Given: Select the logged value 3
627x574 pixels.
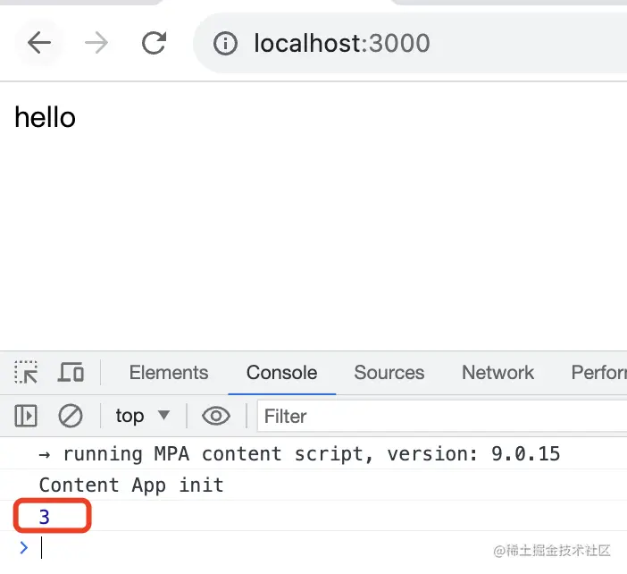Looking at the screenshot, I should click(x=45, y=517).
